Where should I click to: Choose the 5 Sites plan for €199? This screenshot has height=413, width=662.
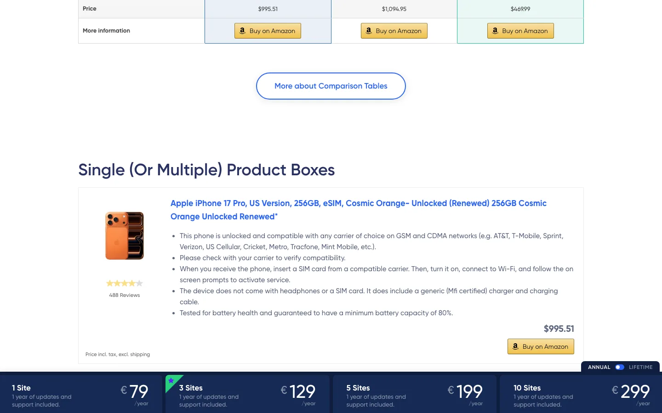click(x=415, y=394)
